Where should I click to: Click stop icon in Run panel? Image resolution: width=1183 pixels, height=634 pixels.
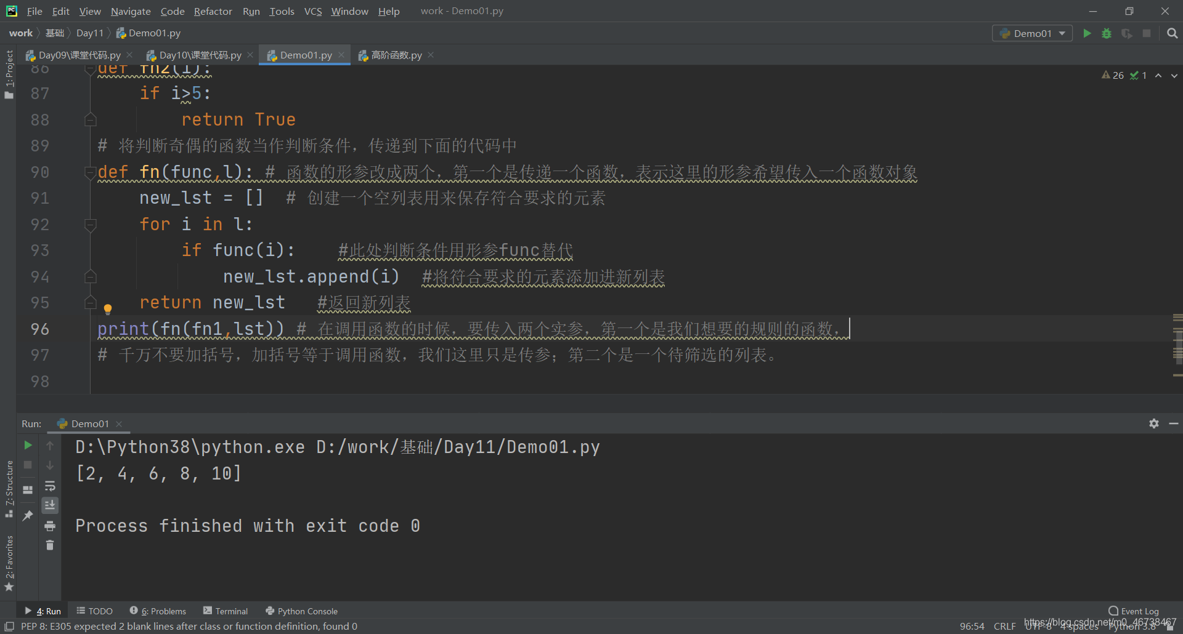tap(28, 465)
